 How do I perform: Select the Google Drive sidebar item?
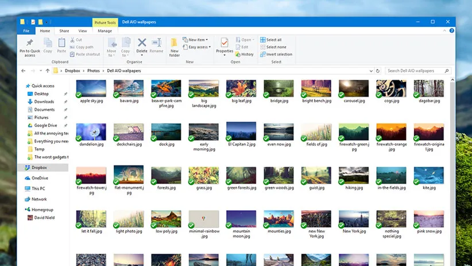coord(45,125)
